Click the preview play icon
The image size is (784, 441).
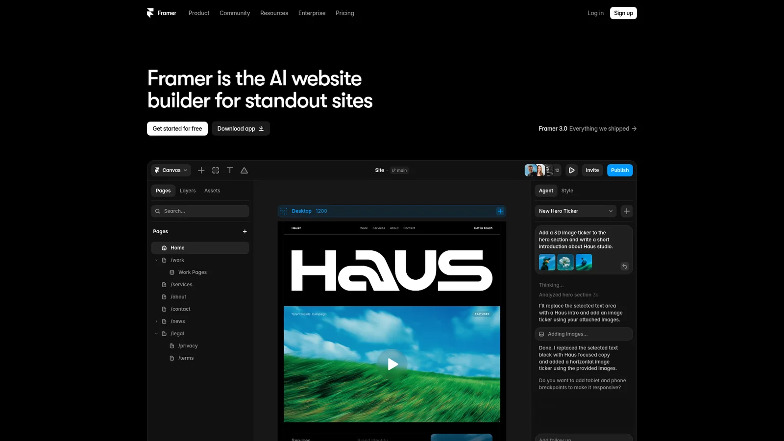tap(571, 170)
